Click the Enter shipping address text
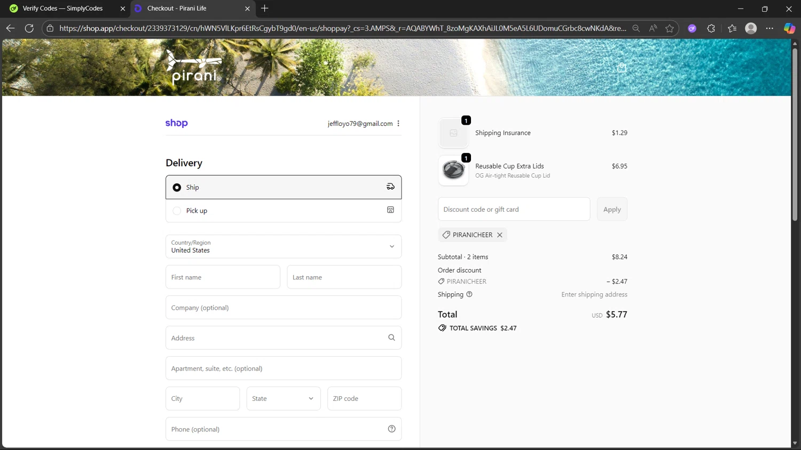801x450 pixels. pyautogui.click(x=594, y=294)
